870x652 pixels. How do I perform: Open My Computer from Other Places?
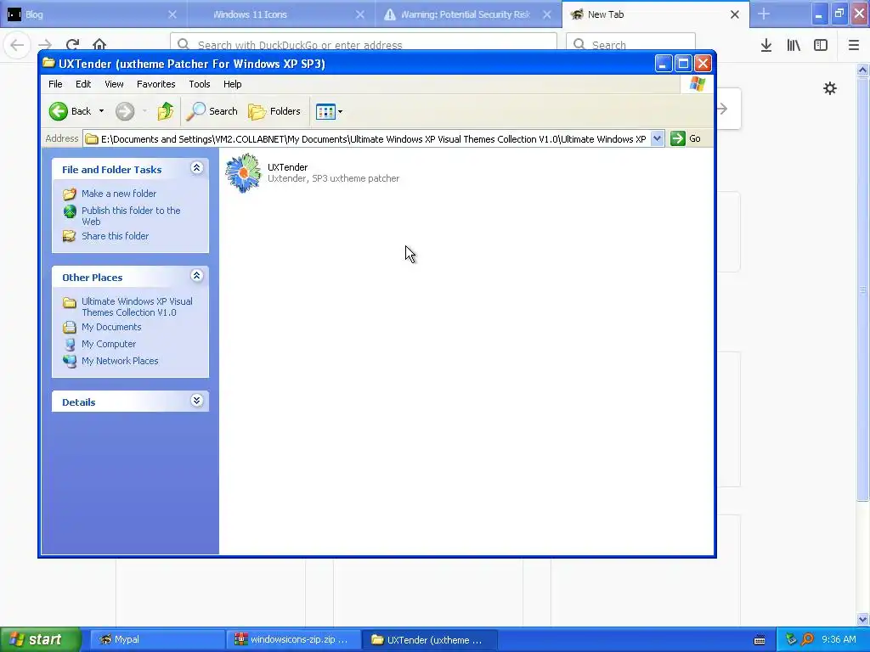(x=109, y=345)
